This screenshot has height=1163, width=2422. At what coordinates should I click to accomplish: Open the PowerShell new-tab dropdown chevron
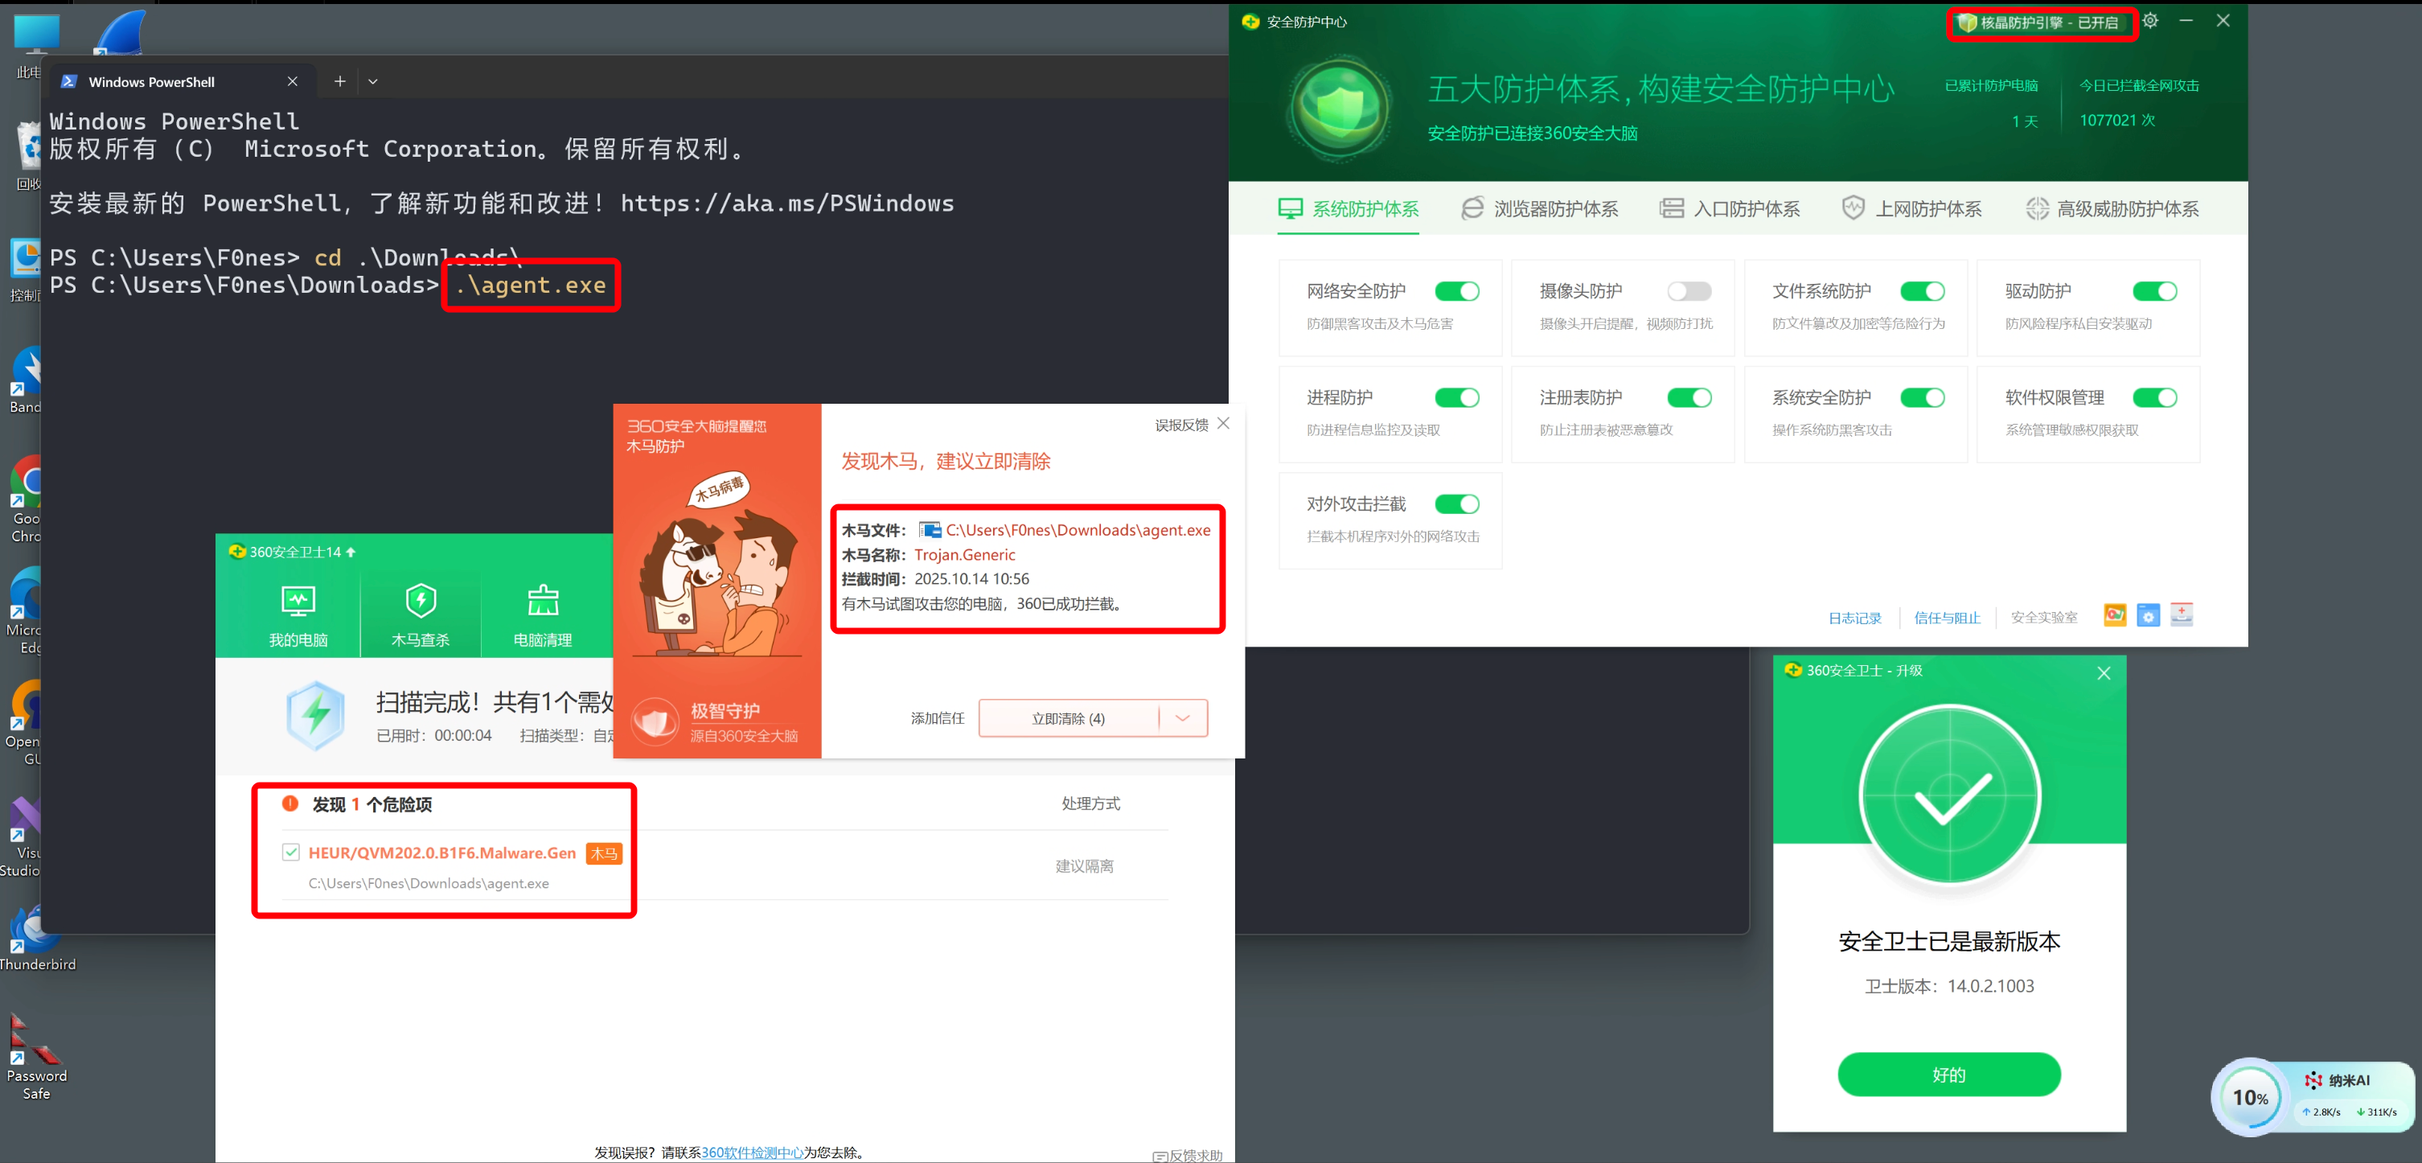pos(374,81)
